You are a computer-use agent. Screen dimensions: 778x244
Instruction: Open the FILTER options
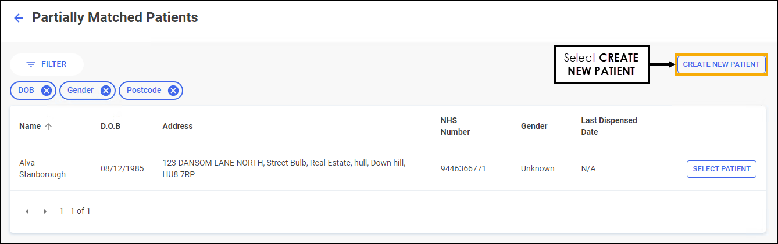coord(47,64)
